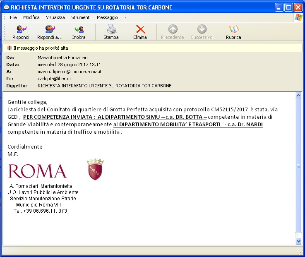Screen dimensions: 305x257
Task: Open the Strumenti menu
Action: pos(81,17)
